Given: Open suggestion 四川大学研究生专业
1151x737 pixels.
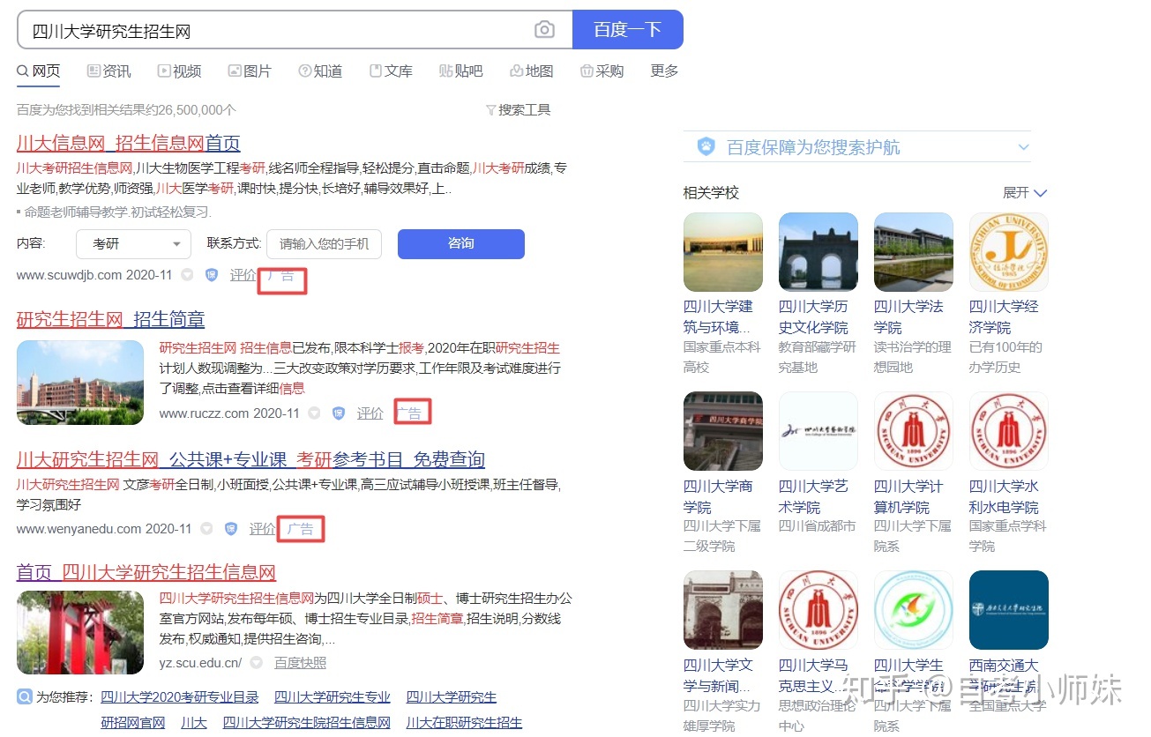Looking at the screenshot, I should click(x=333, y=697).
